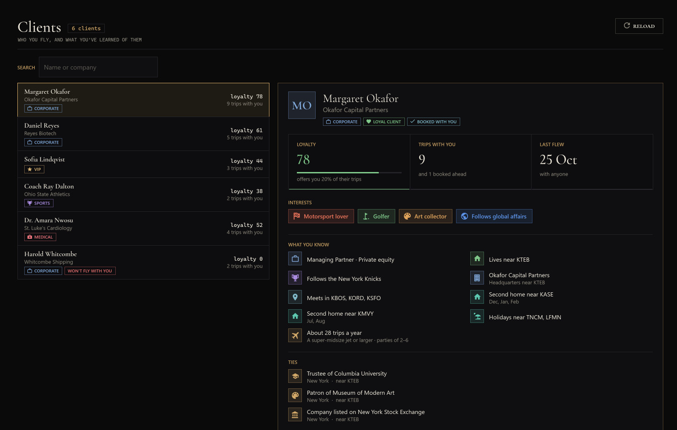Click home icon beside Lives near KTEB

(477, 259)
